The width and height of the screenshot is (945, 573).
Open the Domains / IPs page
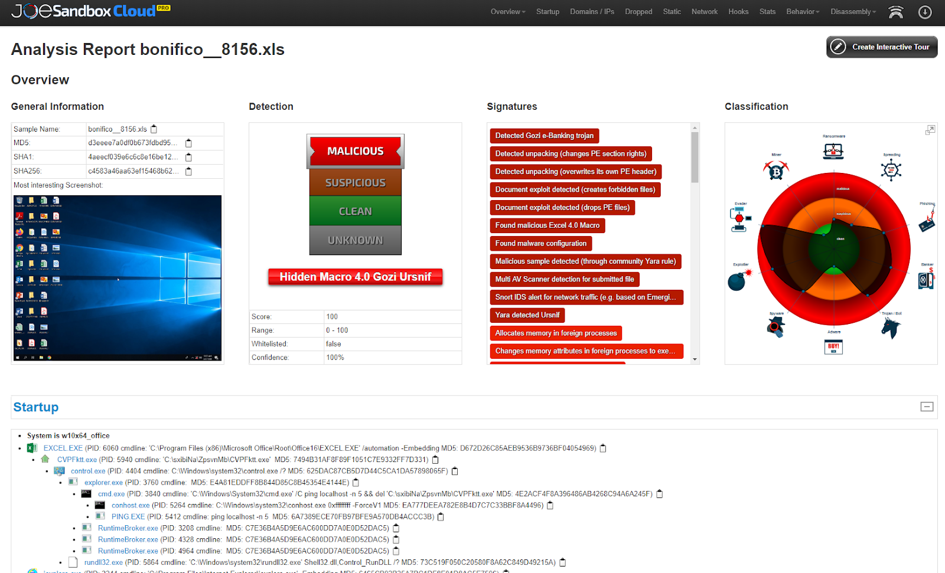(x=592, y=11)
